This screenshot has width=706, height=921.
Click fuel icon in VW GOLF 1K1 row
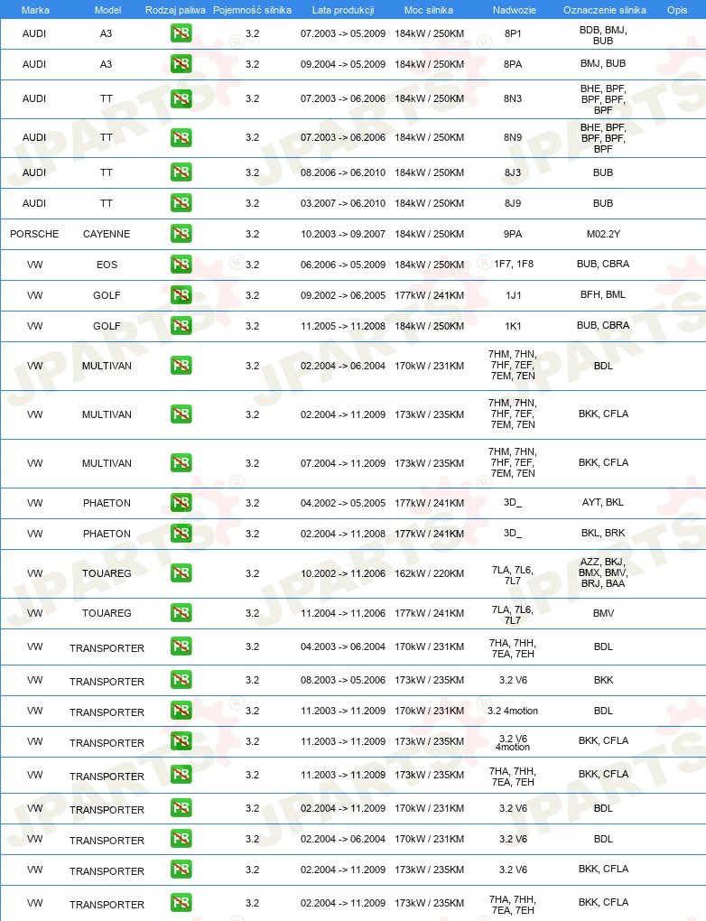(x=181, y=325)
